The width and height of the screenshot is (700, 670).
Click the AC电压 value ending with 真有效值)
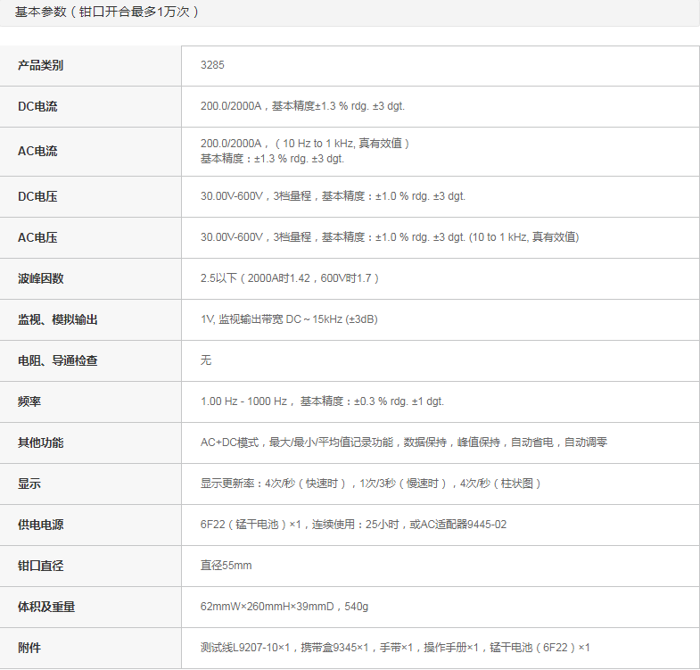click(390, 237)
